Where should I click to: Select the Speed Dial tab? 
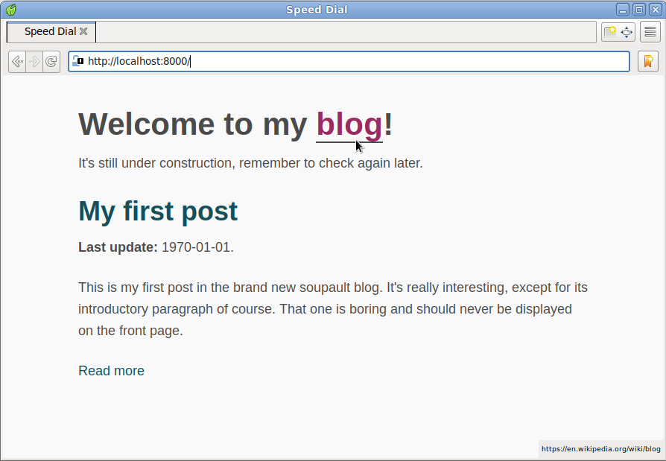click(x=51, y=32)
